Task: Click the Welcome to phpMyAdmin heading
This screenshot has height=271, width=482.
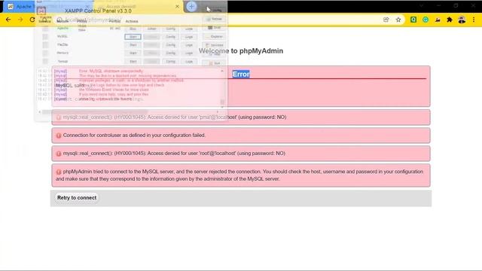Action: point(241,51)
